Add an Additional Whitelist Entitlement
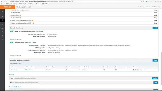The width and height of the screenshot is (162, 91). (155, 60)
